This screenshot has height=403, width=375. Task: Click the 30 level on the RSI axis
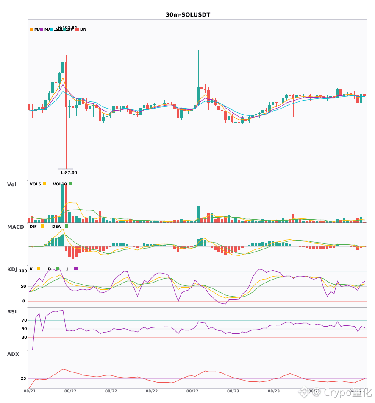point(24,337)
